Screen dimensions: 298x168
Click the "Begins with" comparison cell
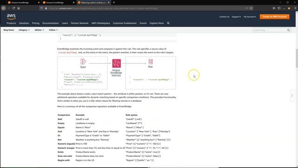(64, 160)
